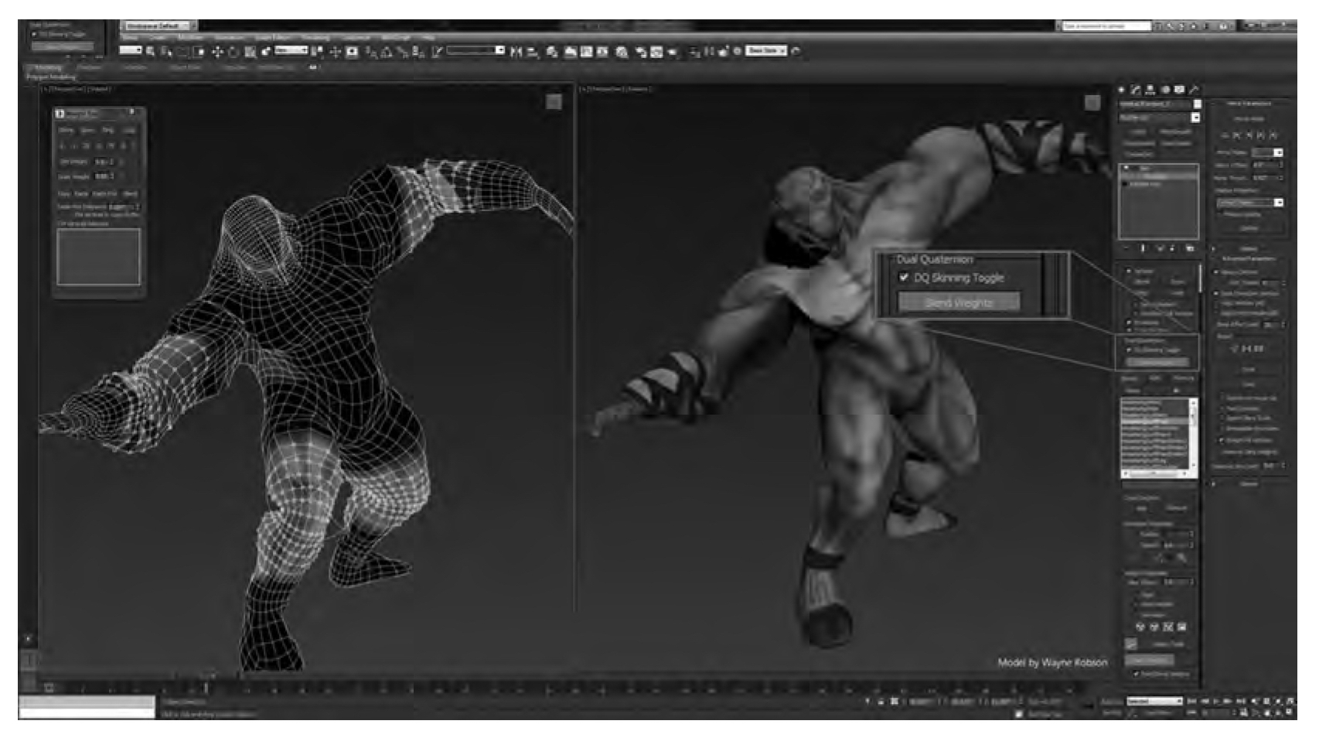Image resolution: width=1319 pixels, height=731 pixels.
Task: Click the object color swatch beside name field
Action: tap(1198, 104)
